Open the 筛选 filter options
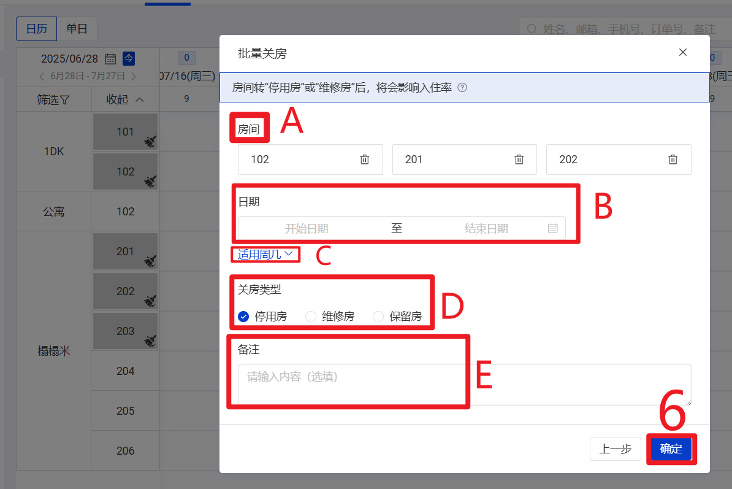Screen dimensions: 732x489 (53, 99)
